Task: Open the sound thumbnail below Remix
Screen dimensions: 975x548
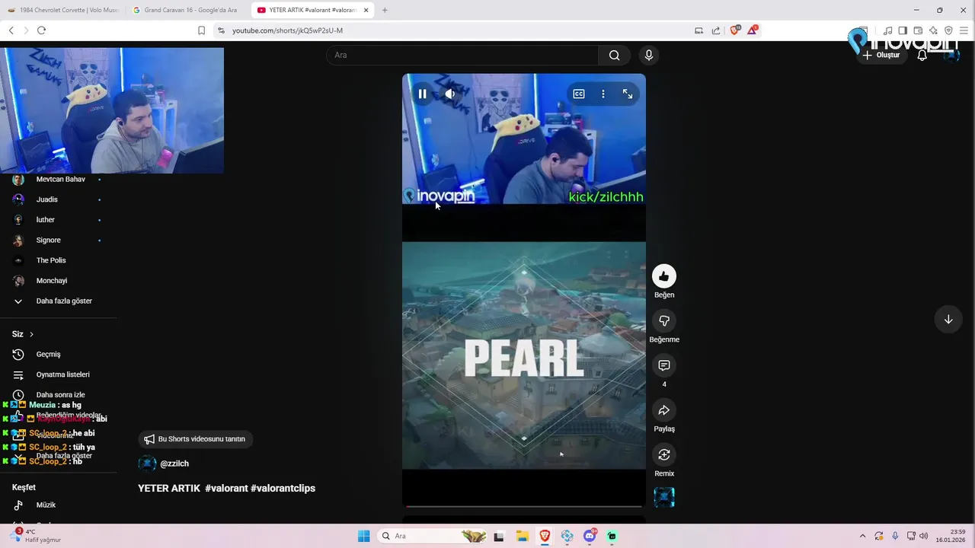Action: (x=664, y=497)
